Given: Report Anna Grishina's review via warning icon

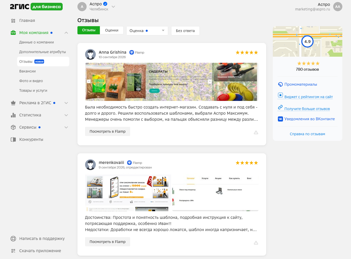Looking at the screenshot, I should click(256, 132).
